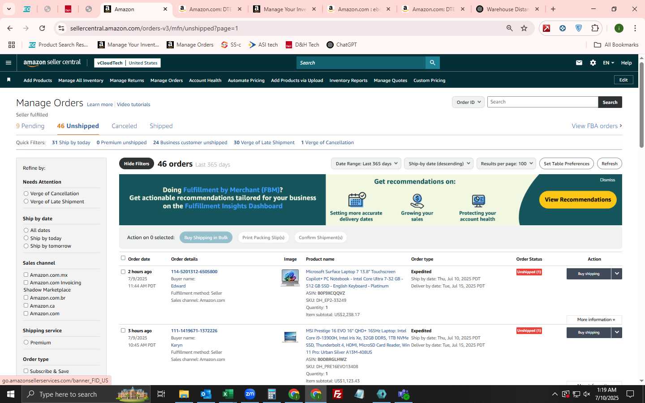Open Account Health menu item
Screen dimensions: 645x403
205,81
